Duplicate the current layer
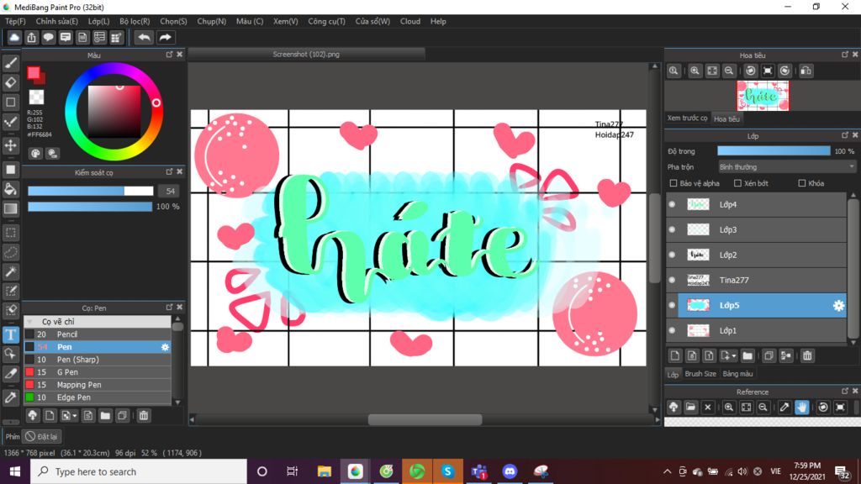The height and width of the screenshot is (484, 861). (x=769, y=355)
